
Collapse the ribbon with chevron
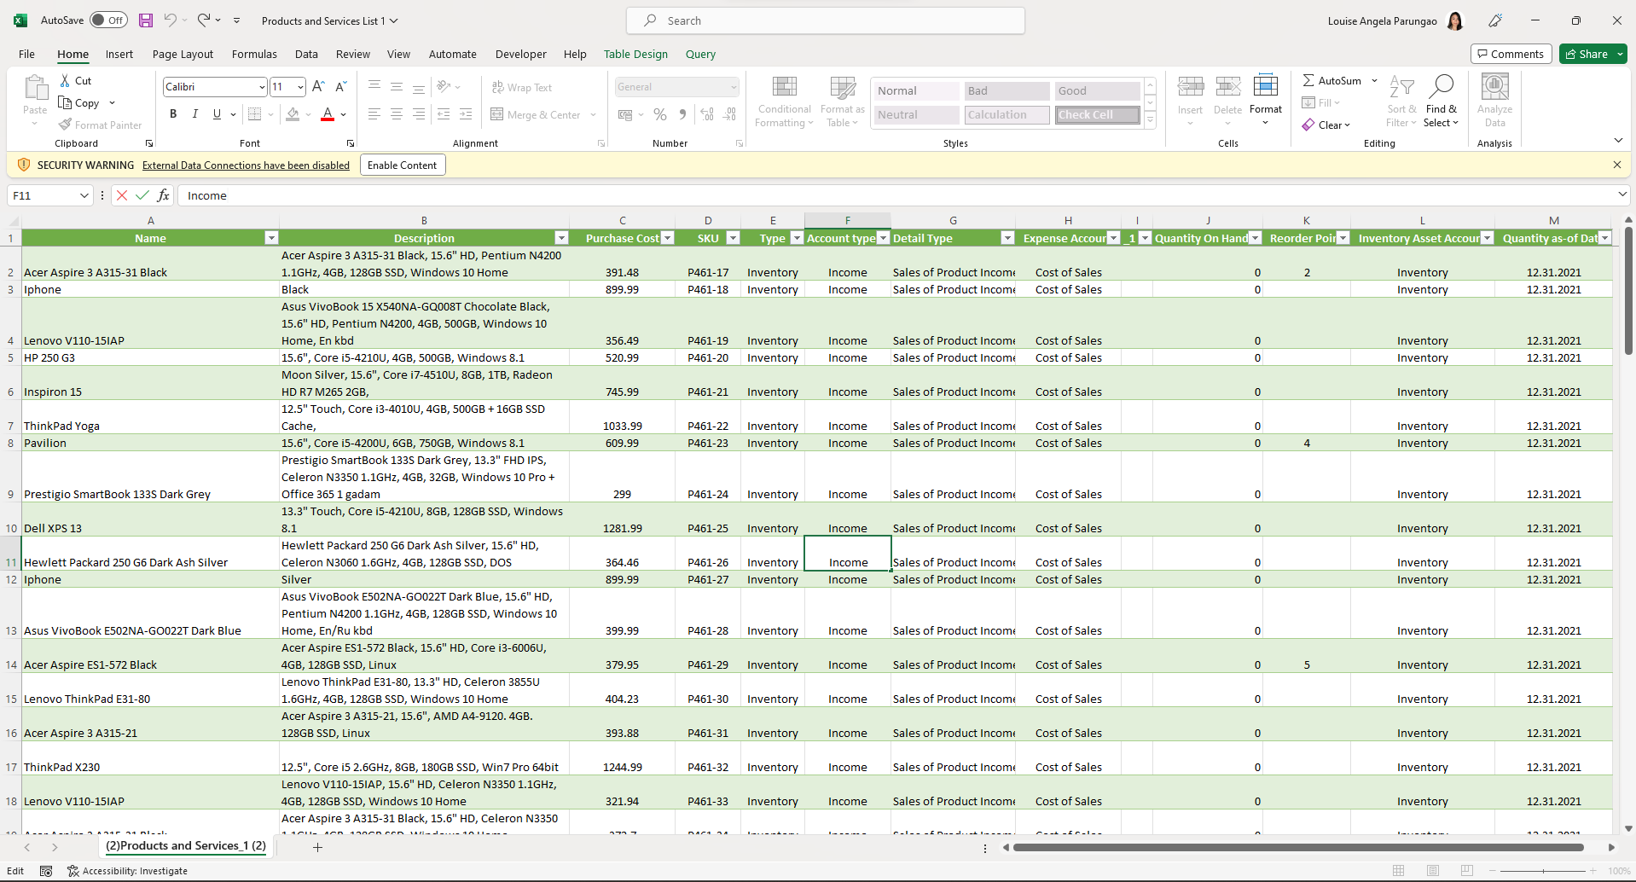click(1618, 141)
